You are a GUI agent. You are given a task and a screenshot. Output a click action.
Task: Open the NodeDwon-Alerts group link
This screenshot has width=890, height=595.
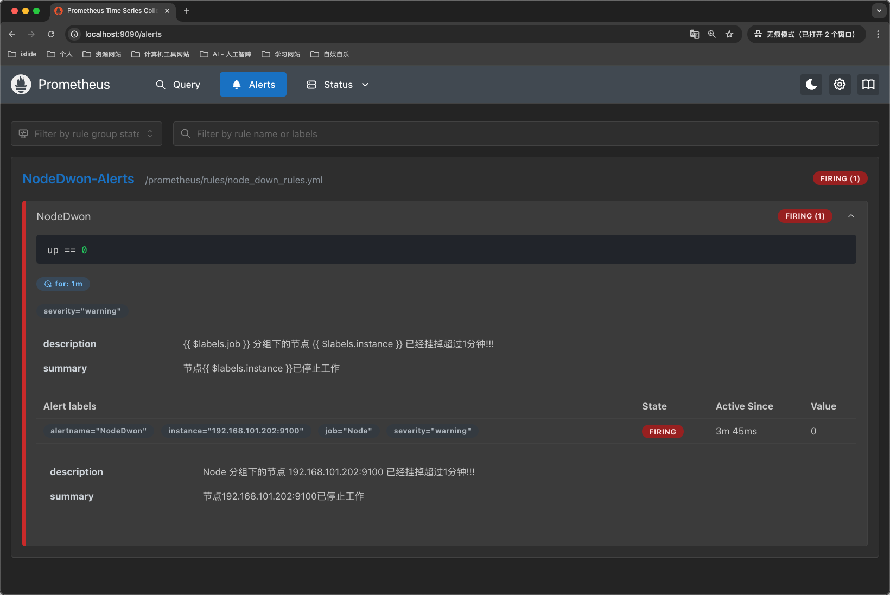point(78,179)
